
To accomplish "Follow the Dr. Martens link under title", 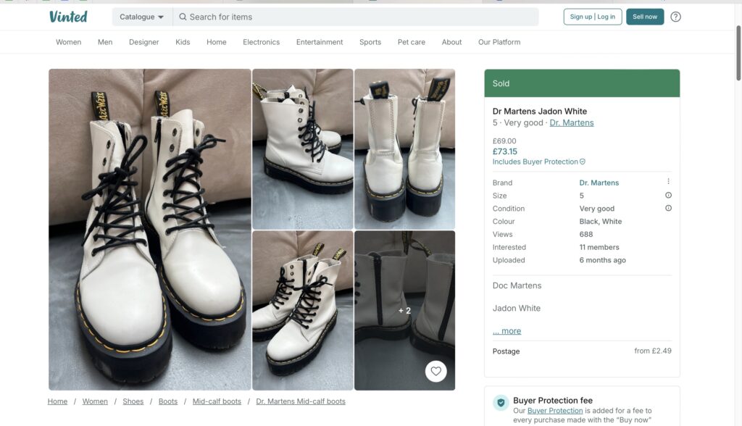I will (572, 122).
